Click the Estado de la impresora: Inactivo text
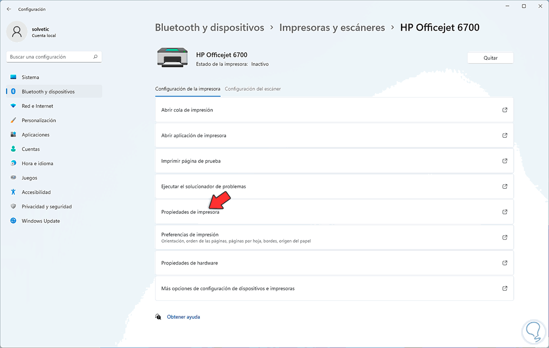This screenshot has width=549, height=348. [x=232, y=64]
